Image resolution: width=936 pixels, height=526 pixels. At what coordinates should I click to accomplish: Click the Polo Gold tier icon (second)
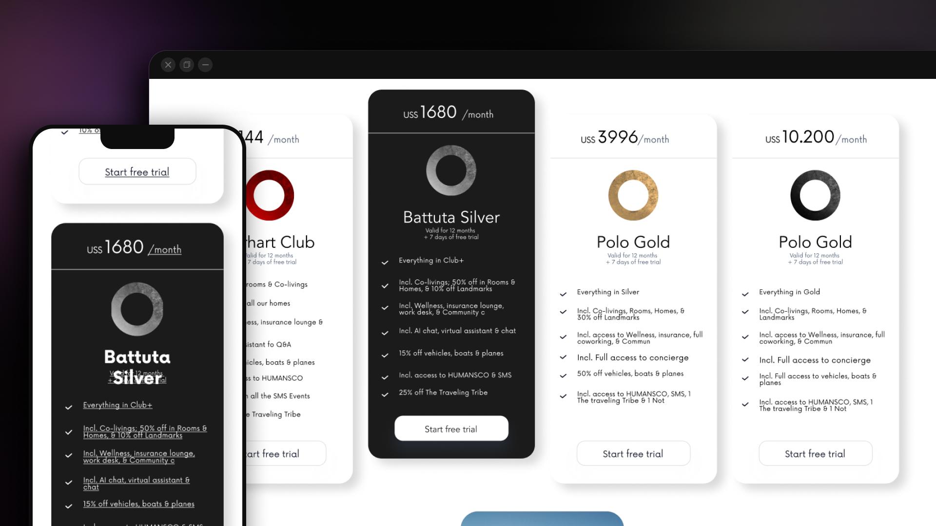[815, 195]
